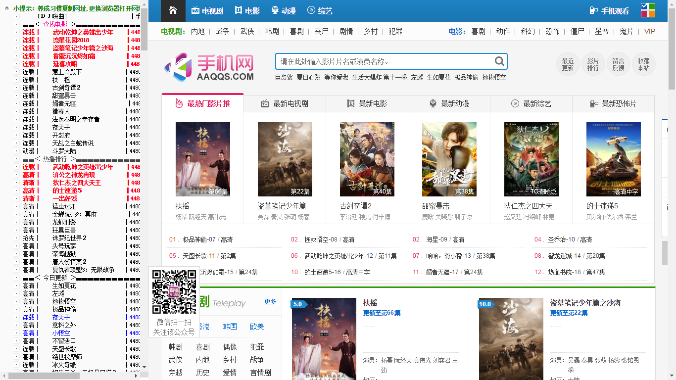
Task: Click the small up-arrow icon before 小提示
Action: pos(7,8)
